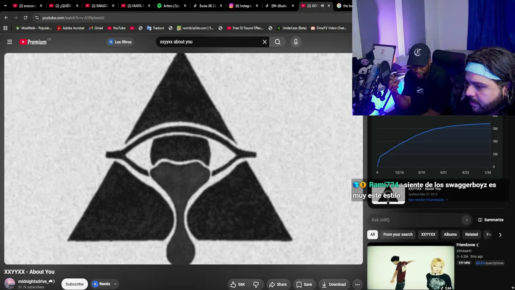Viewport: 515px width, 290px height.
Task: Open midnightxdrive_ channel name
Action: [33, 282]
